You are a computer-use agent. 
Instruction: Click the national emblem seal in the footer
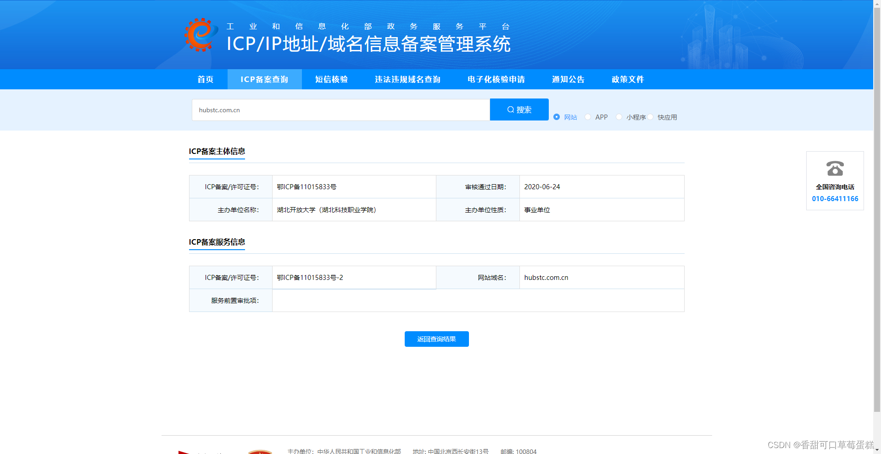point(259,451)
